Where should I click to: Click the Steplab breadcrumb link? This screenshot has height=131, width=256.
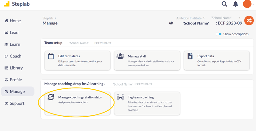[x=48, y=18]
